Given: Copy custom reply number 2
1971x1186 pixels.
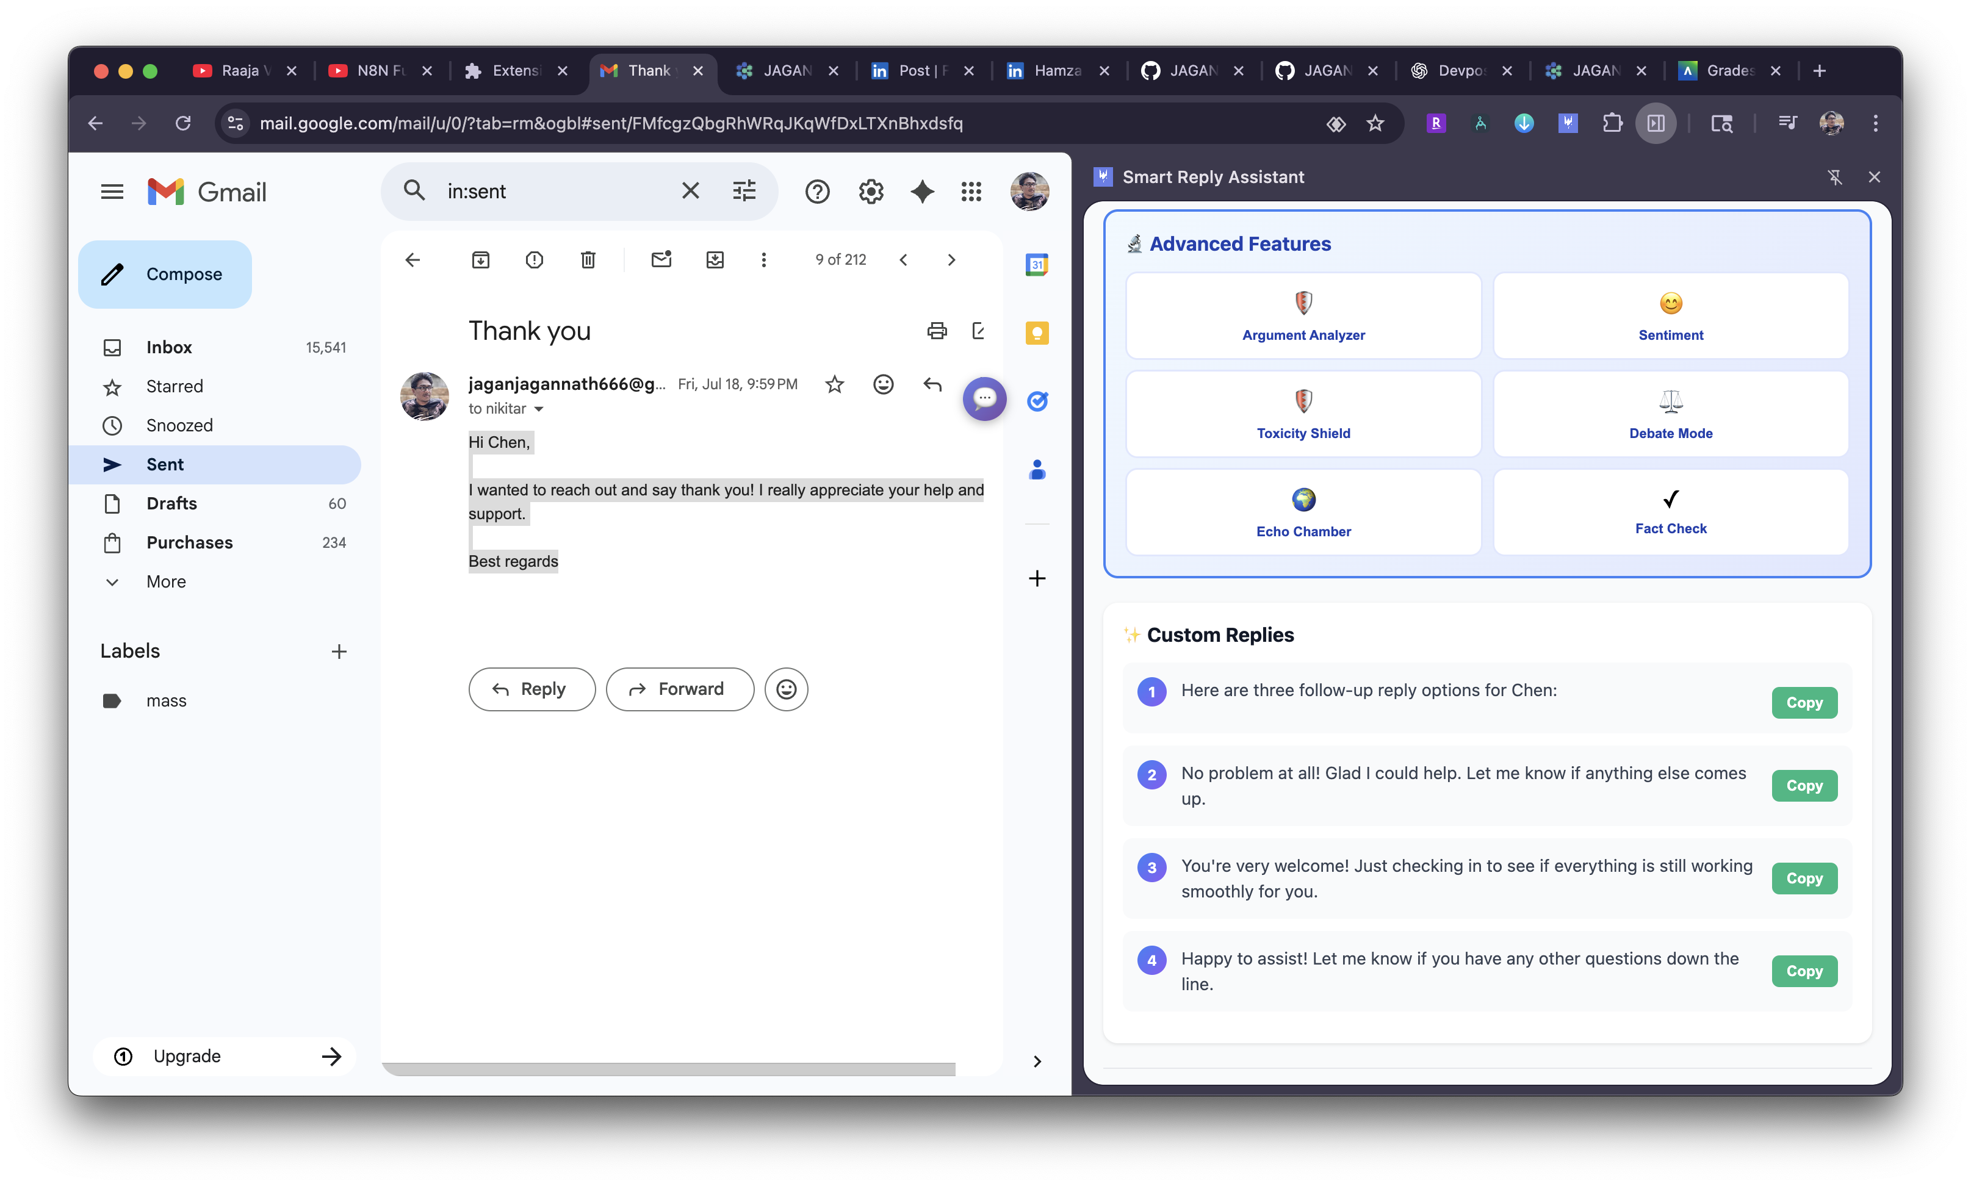Looking at the screenshot, I should [1803, 786].
